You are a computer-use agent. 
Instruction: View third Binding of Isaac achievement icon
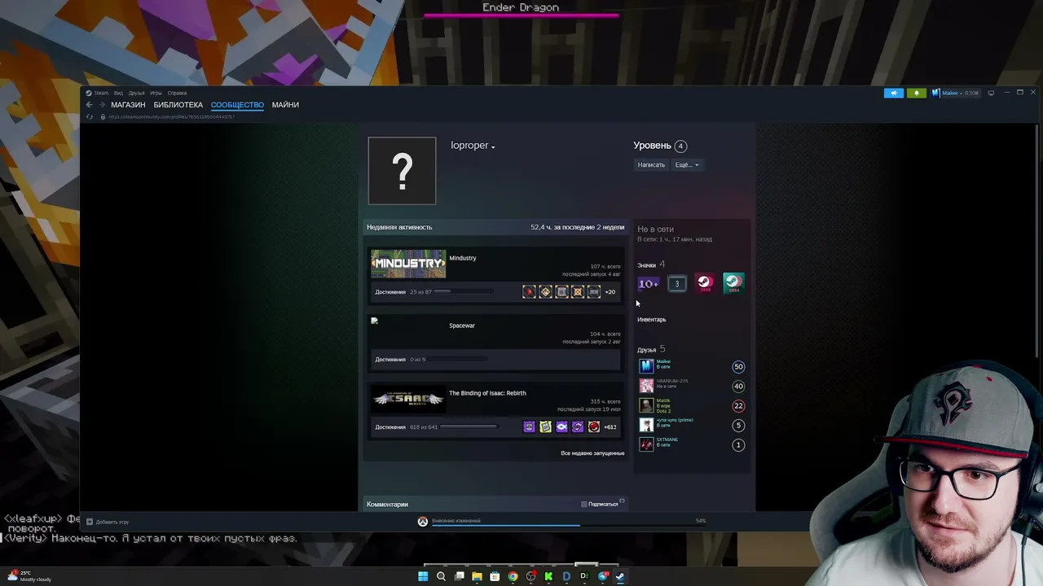coord(561,426)
